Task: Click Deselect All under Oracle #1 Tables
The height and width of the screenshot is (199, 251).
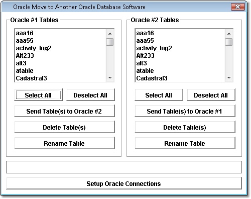Action: (x=90, y=95)
